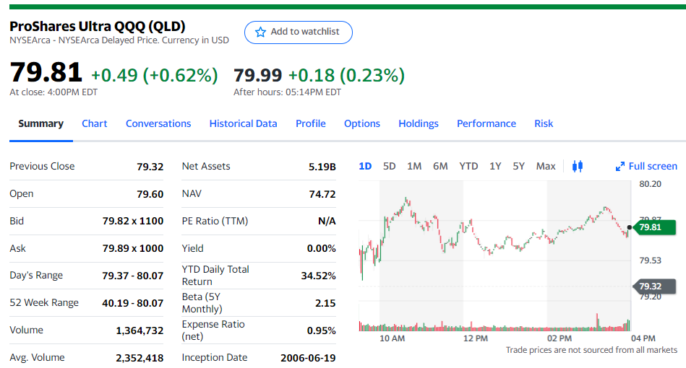Viewport: 686px width, 368px height.
Task: Switch chart range to 1M
Action: coord(414,166)
